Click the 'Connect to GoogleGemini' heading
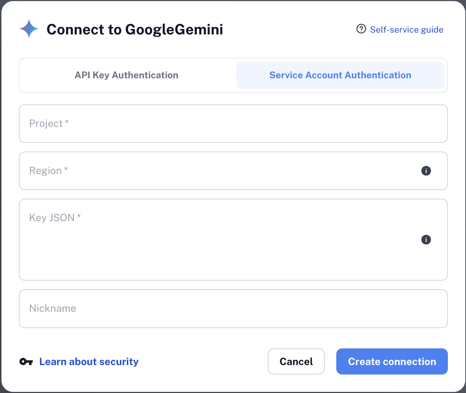 pos(135,30)
